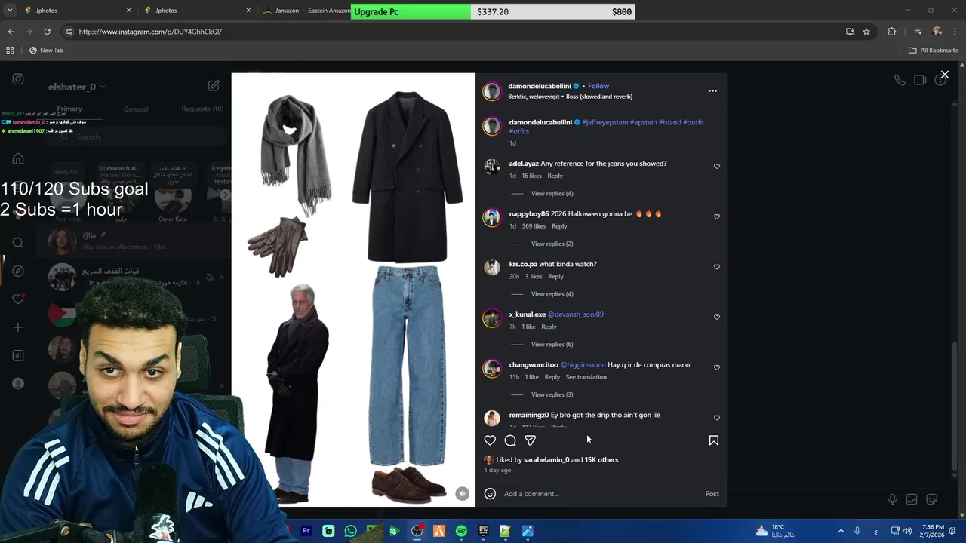Like remainingz0's comment
The image size is (966, 543).
[x=717, y=418]
